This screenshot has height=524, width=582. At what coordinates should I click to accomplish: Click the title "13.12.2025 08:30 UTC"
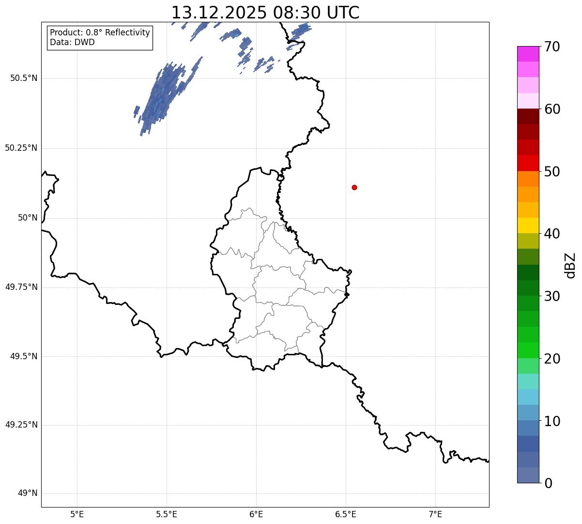click(265, 12)
